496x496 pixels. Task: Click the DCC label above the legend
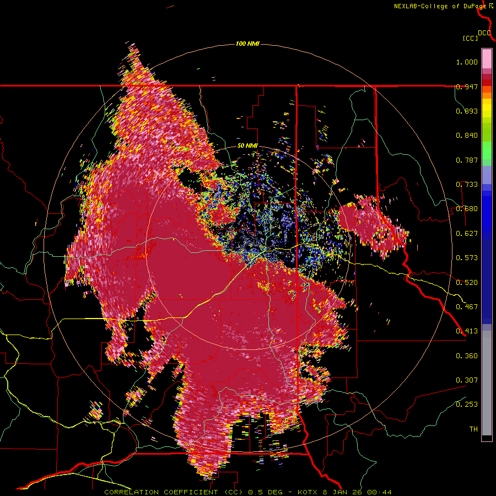point(484,33)
